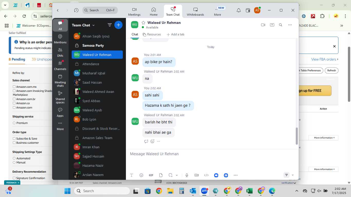Tick the Signature Confirmation checkbox
The image size is (351, 197).
(x=14, y=178)
